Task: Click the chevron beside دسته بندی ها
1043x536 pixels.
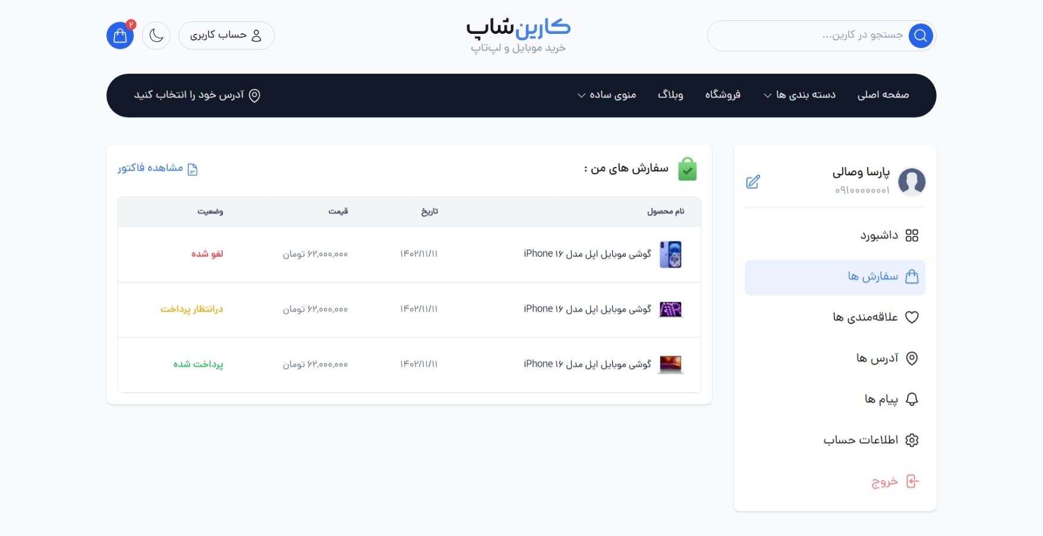Action: click(768, 96)
